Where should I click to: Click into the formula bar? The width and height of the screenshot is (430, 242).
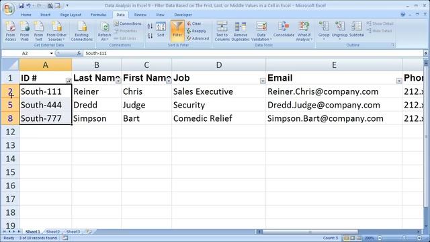click(x=253, y=53)
